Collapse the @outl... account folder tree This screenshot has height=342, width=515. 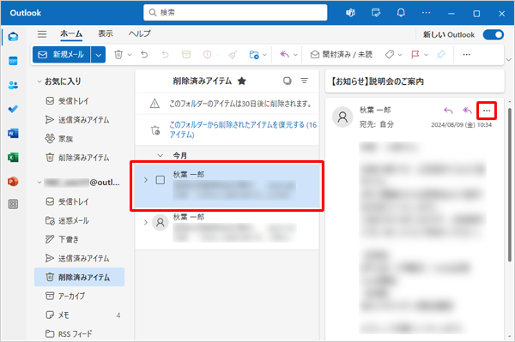pyautogui.click(x=39, y=182)
